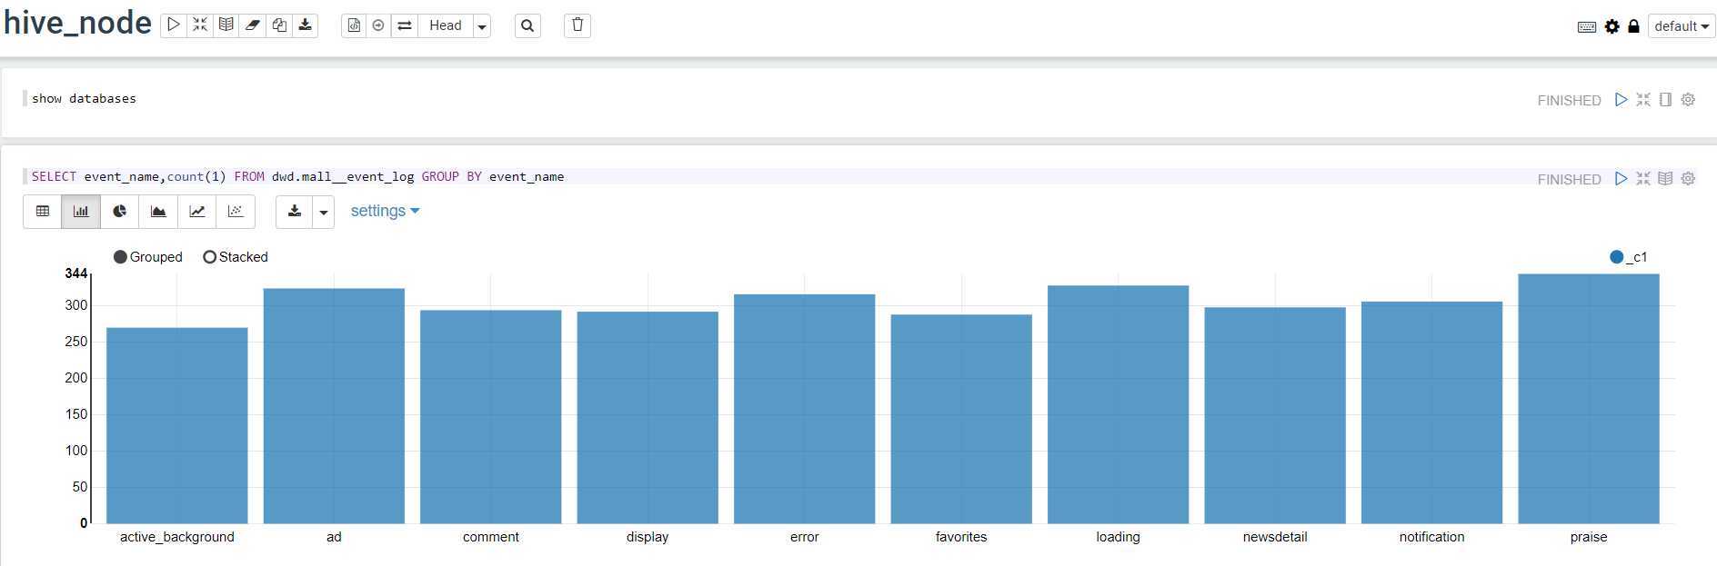Toggle the _c1 series legend
Viewport: 1717px width, 566px height.
tap(1628, 257)
